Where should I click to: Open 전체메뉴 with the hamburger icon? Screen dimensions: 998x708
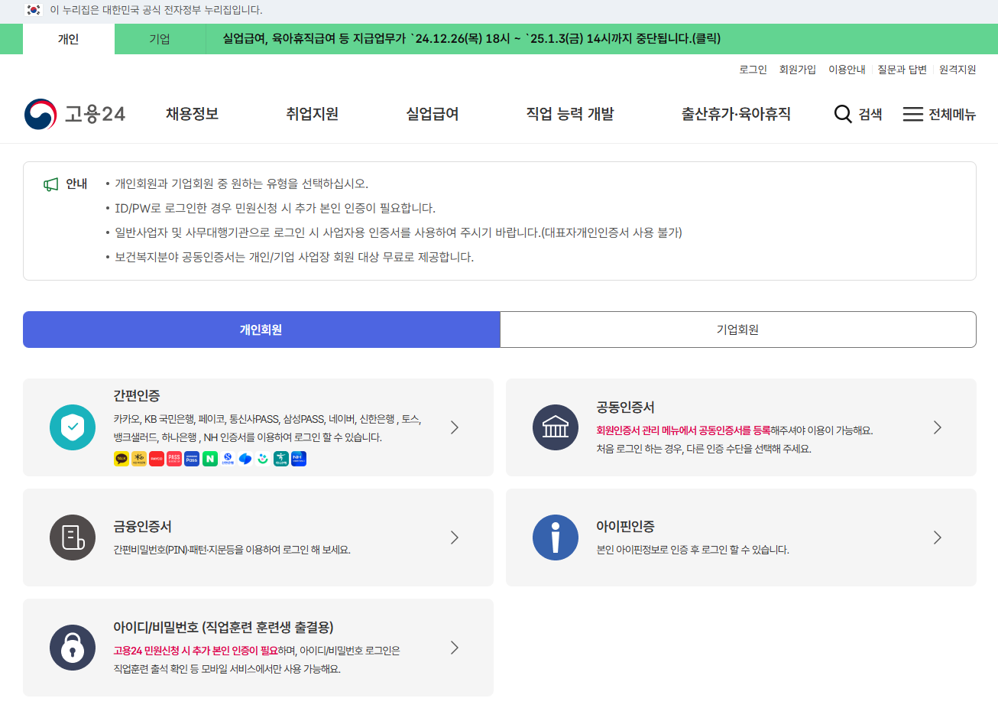click(912, 113)
